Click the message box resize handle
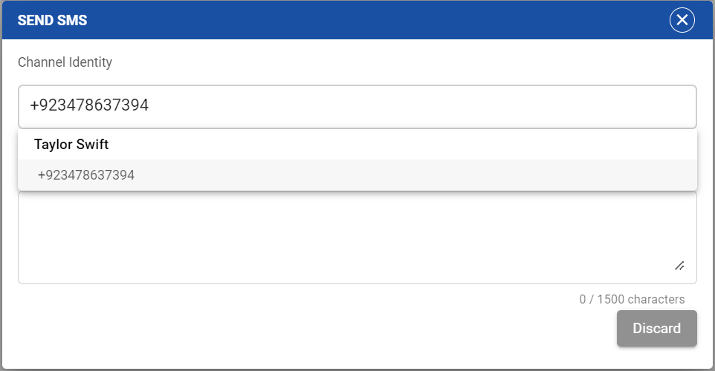Screen dimensions: 715x371 (x=679, y=266)
